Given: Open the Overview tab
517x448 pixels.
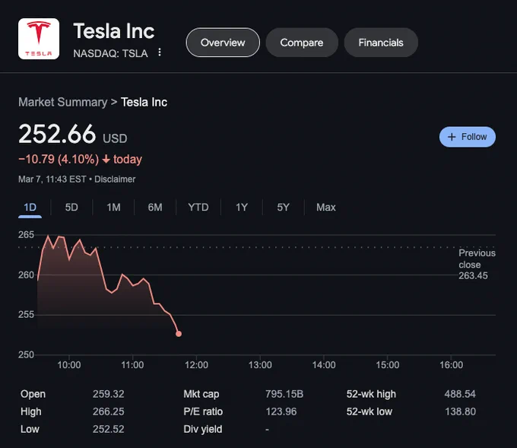Looking at the screenshot, I should pos(223,43).
